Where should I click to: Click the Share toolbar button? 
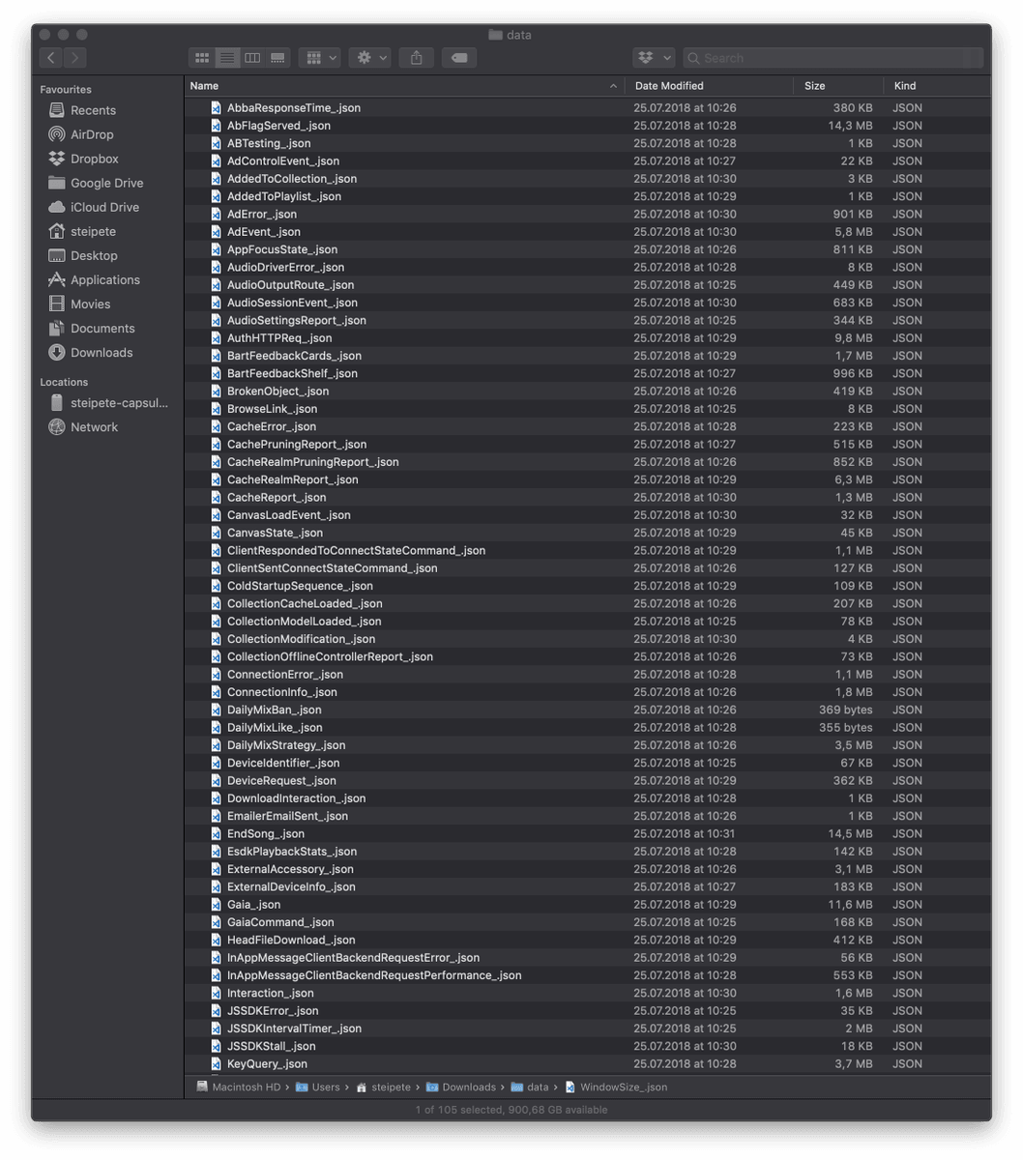click(x=416, y=58)
